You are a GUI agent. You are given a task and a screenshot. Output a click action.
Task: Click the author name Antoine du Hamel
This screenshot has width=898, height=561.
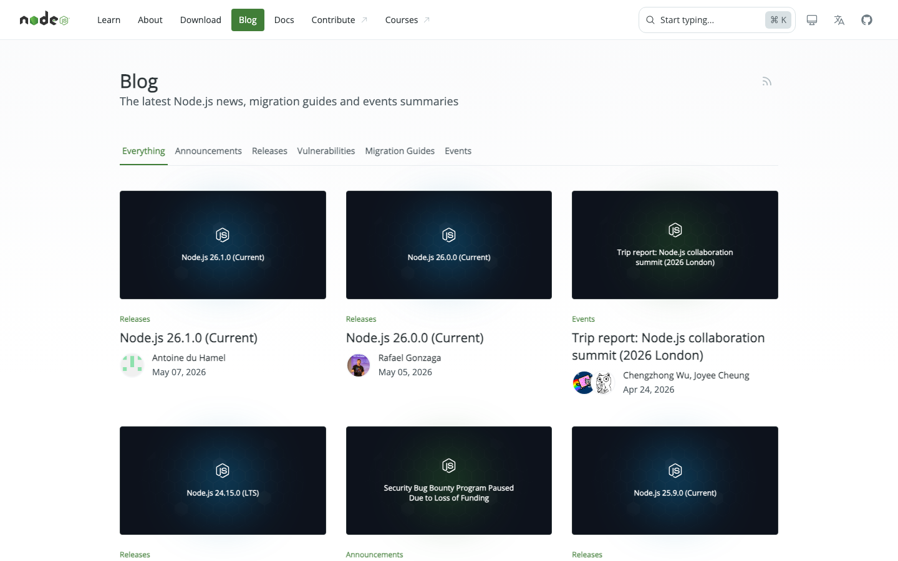189,358
